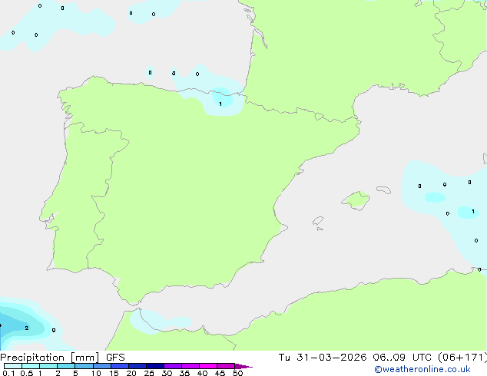
Task: Click the 'Precipitation [mm] GFS' title text
Action: click(62, 358)
